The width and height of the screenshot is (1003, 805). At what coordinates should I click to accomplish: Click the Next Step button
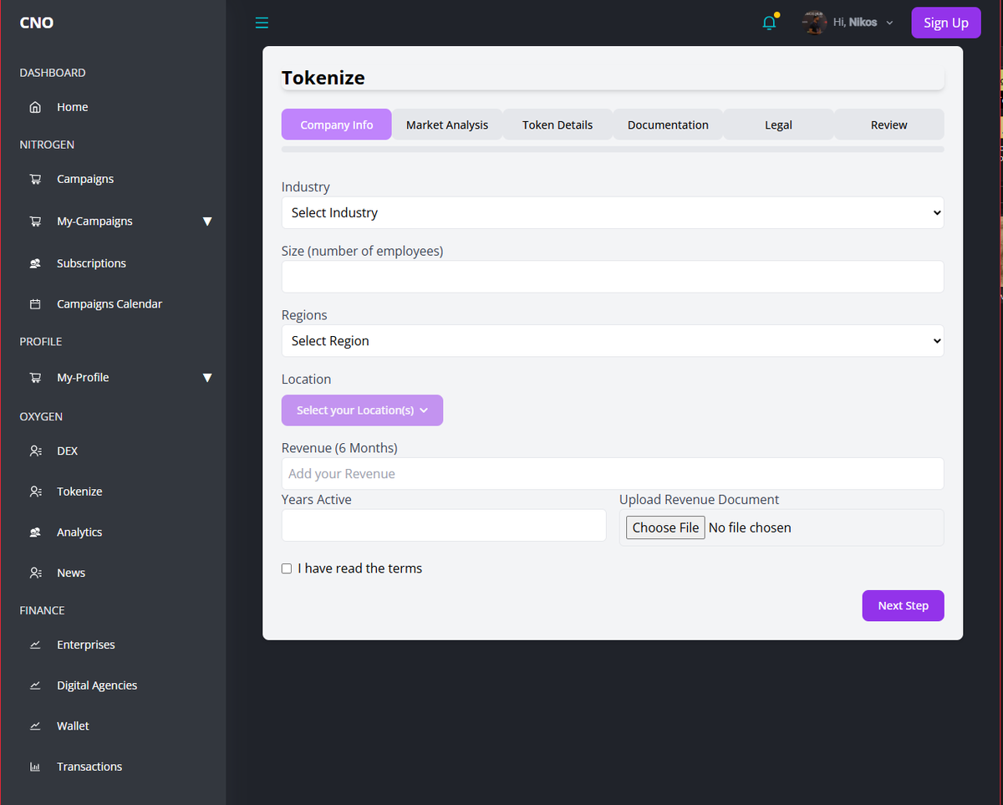click(x=903, y=606)
